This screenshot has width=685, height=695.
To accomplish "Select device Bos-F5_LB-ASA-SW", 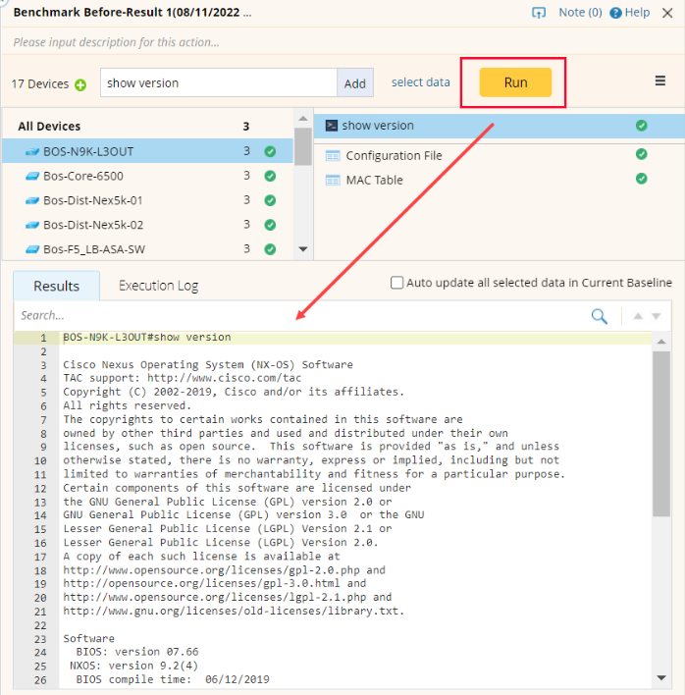I will (x=148, y=249).
